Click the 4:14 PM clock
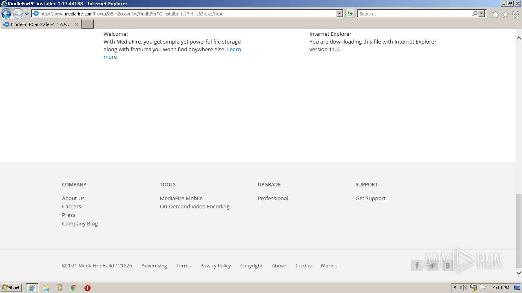Screen dimensions: 522x293 coord(501,288)
